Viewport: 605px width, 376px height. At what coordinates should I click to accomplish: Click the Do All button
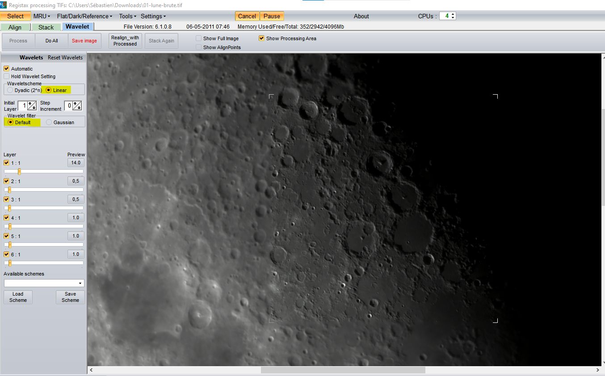point(52,41)
